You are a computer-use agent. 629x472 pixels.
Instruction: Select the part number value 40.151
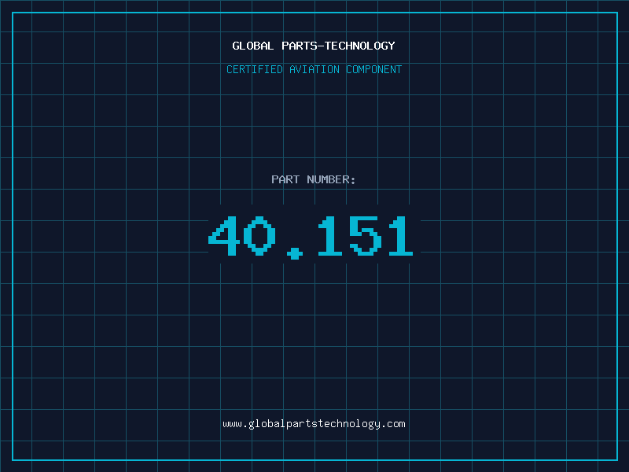[x=311, y=238]
